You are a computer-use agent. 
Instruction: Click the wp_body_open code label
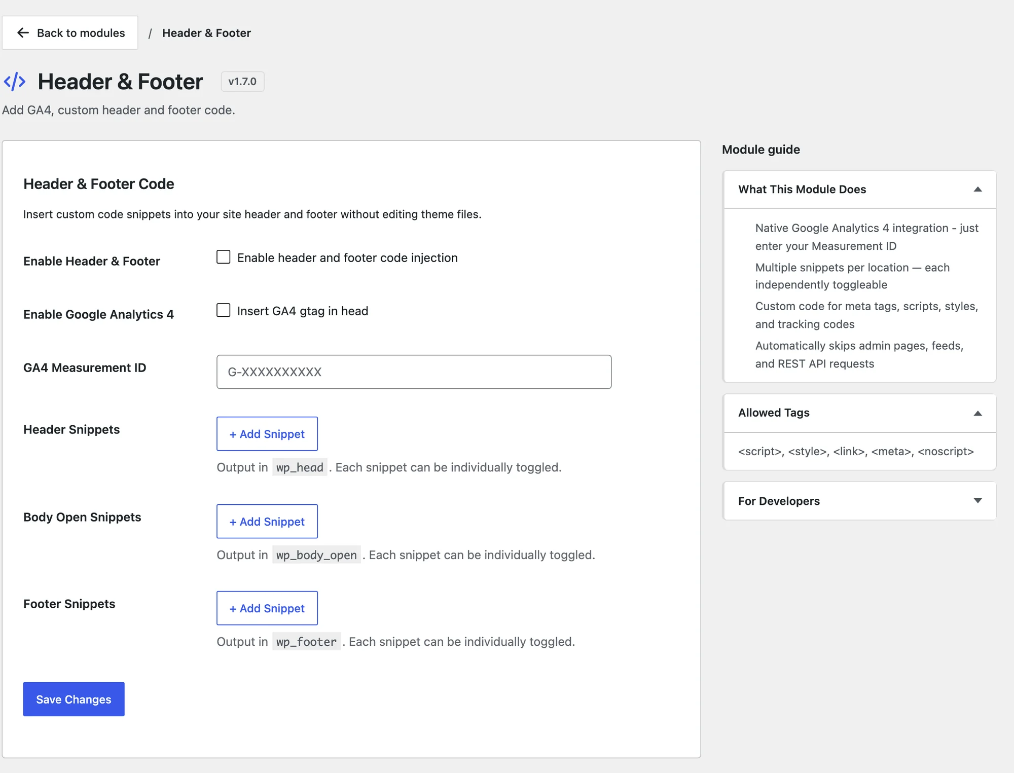point(316,555)
